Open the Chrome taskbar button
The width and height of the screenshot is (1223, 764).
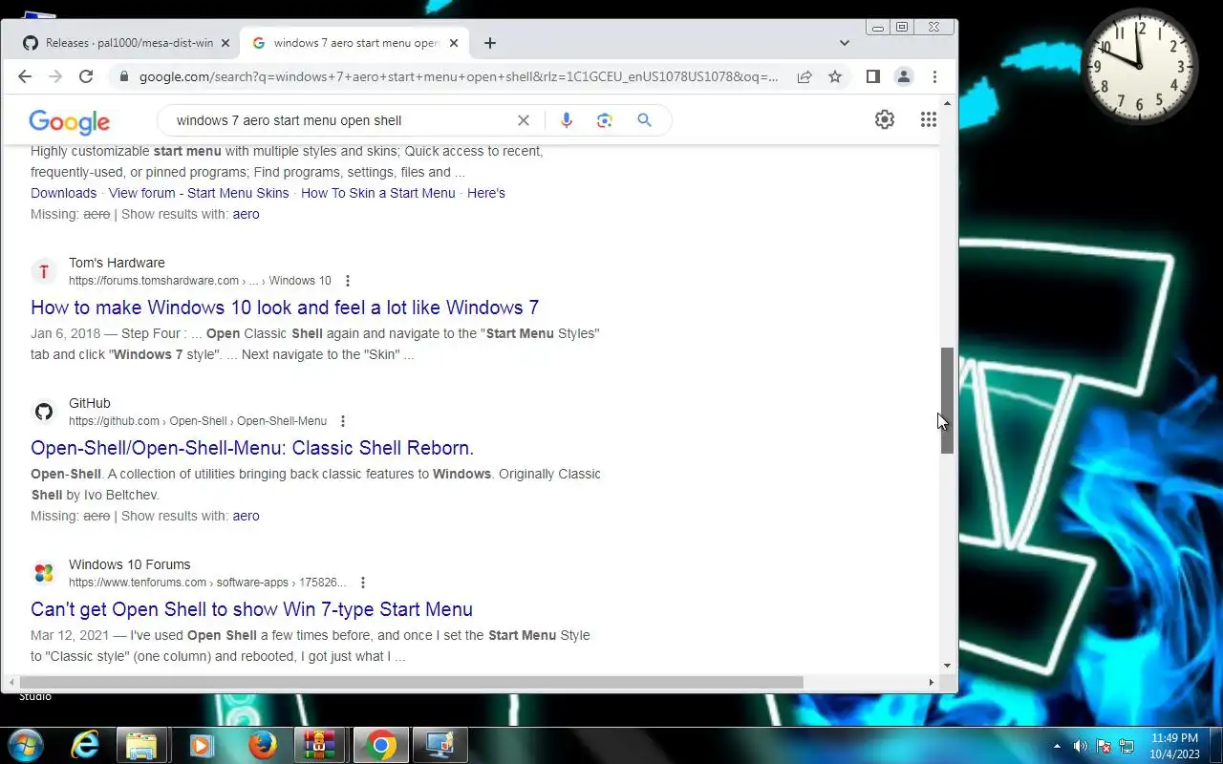coord(380,745)
